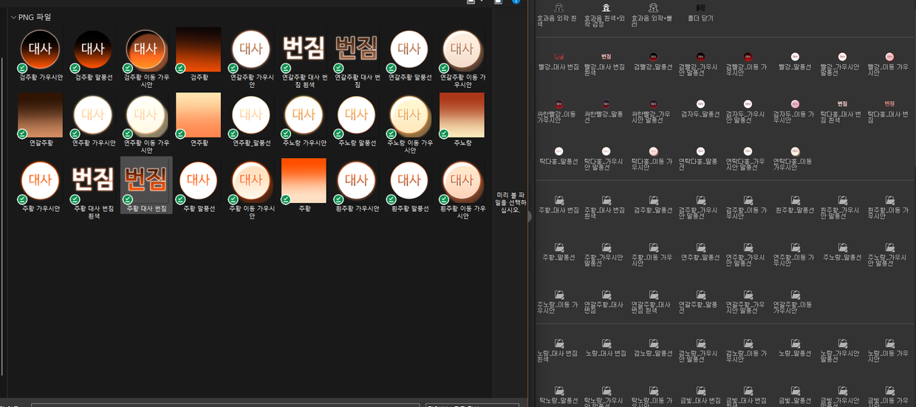The height and width of the screenshot is (407, 916).
Task: Select the 주황 대사 번짐 흰색 file
Action: (x=93, y=180)
